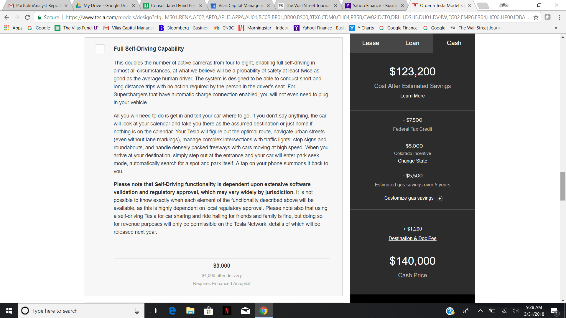The width and height of the screenshot is (566, 318).
Task: Switch to the Lease payment tab
Action: (371, 43)
